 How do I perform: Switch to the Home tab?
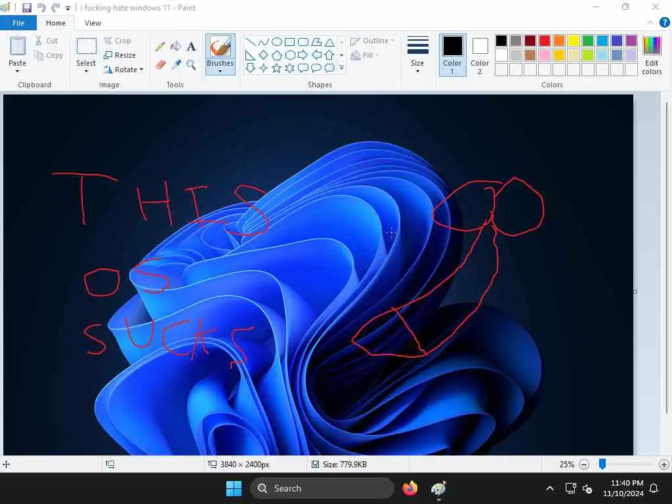coord(56,23)
